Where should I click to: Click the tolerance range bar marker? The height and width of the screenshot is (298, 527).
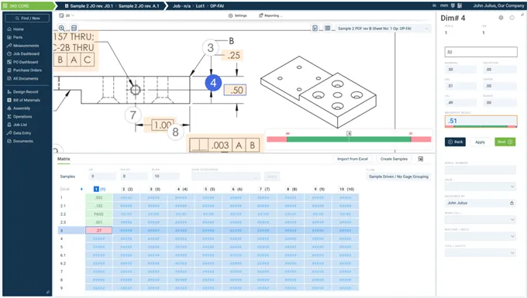click(x=349, y=134)
